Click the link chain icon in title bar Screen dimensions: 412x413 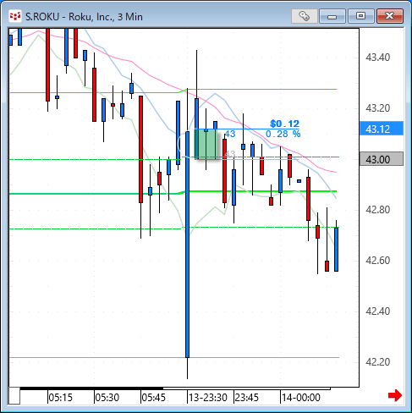pyautogui.click(x=305, y=16)
